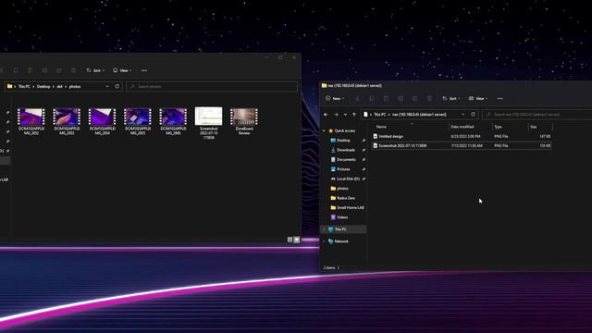The height and width of the screenshot is (333, 592).
Task: Open Sort dropdown in nas window
Action: click(451, 99)
